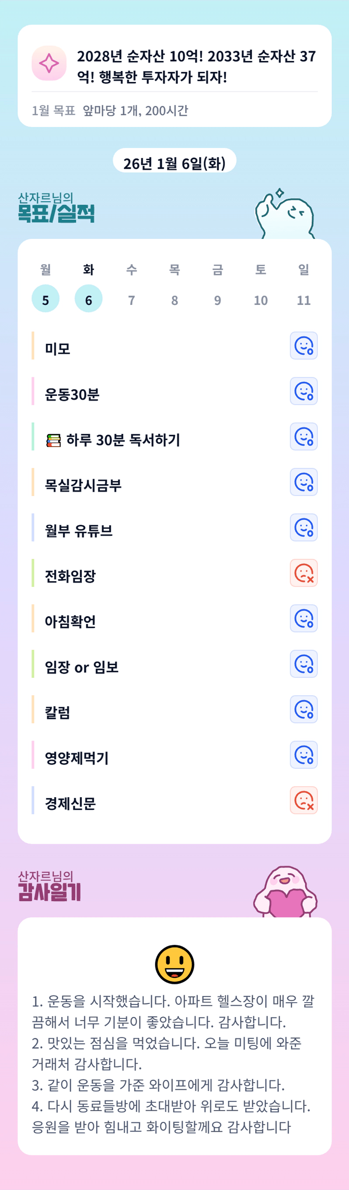
Task: Toggle the 월부 유튜브 completion status
Action: tap(303, 528)
